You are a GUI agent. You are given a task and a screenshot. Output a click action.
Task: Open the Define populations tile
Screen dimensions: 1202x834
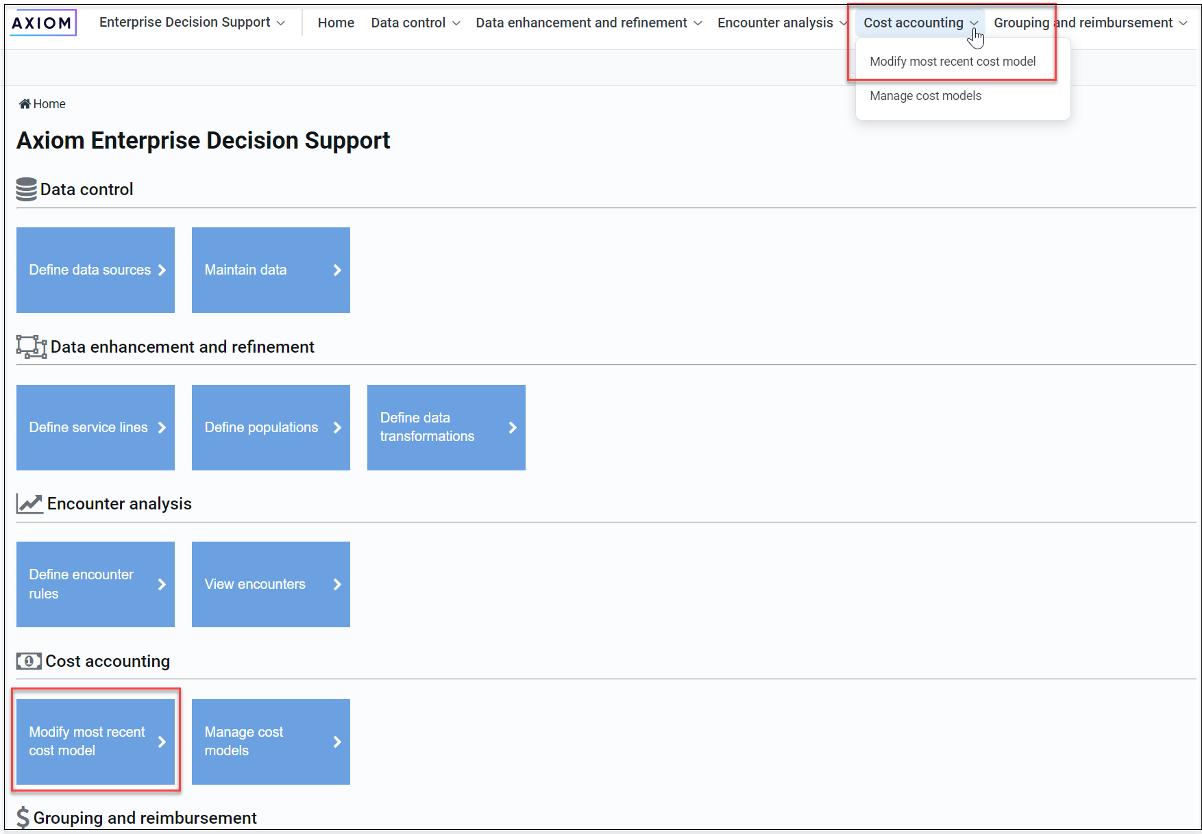click(x=271, y=427)
